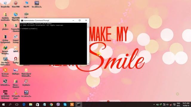Open File Explorer from taskbar
This screenshot has width=191, height=107.
(x=30, y=104)
